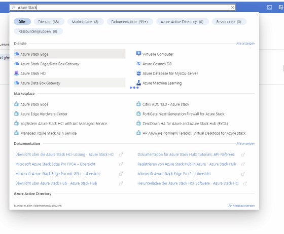
Task: Click the Azure Database for MySQL-Server icon
Action: click(138, 73)
